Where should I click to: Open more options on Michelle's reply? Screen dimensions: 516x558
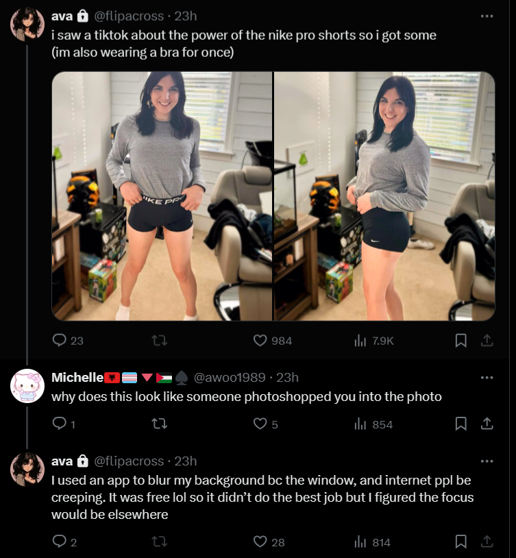(487, 377)
